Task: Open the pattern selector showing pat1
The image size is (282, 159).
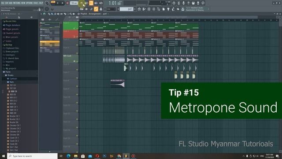Action: click(126, 9)
